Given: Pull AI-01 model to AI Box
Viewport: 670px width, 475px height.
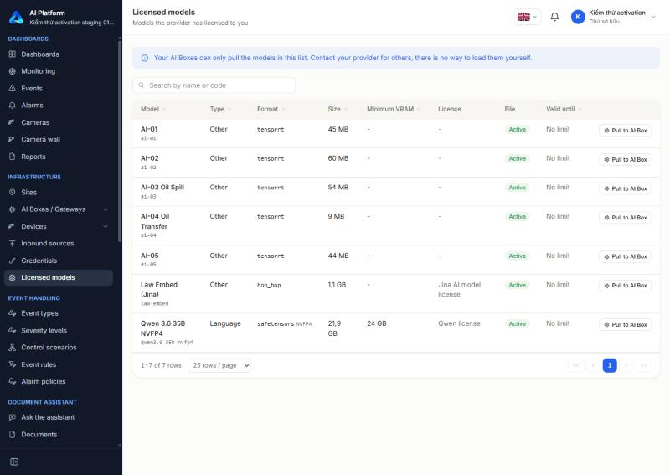Looking at the screenshot, I should tap(625, 131).
